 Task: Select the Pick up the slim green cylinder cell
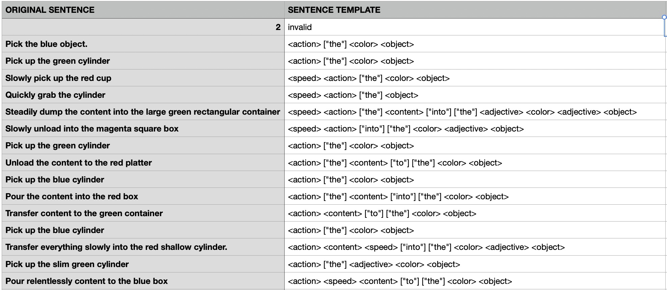67,264
